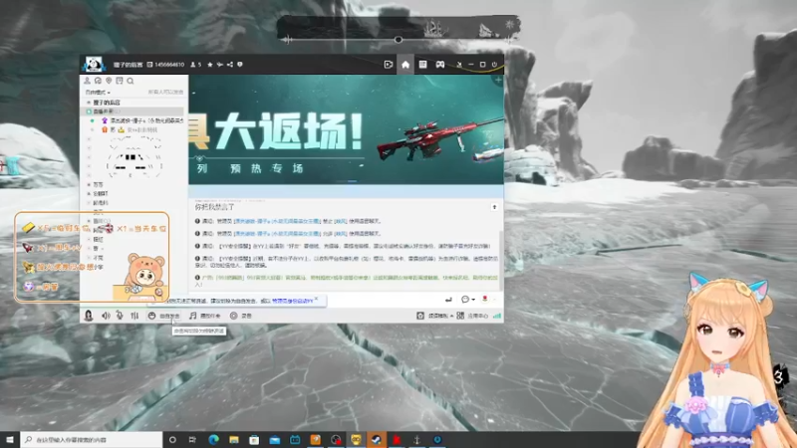Click the plus icon on banner corner
The width and height of the screenshot is (797, 448).
498,81
